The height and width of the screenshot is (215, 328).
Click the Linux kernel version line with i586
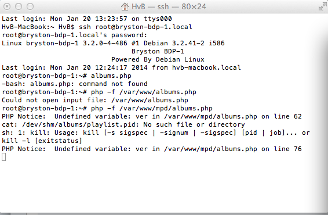[x=113, y=43]
